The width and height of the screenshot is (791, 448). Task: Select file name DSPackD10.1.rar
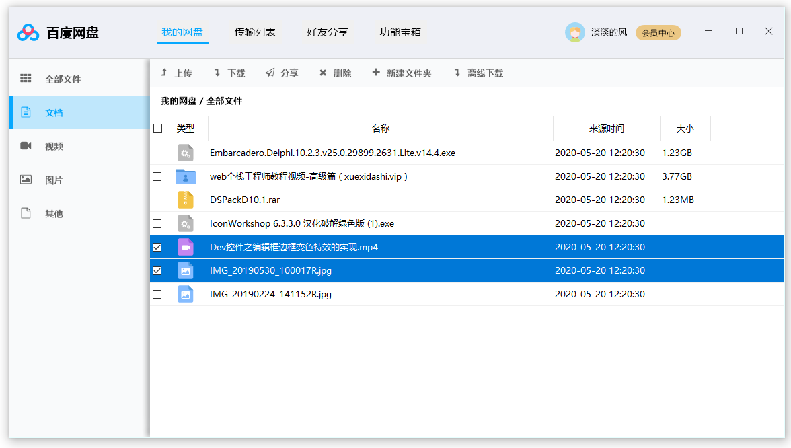(x=245, y=200)
